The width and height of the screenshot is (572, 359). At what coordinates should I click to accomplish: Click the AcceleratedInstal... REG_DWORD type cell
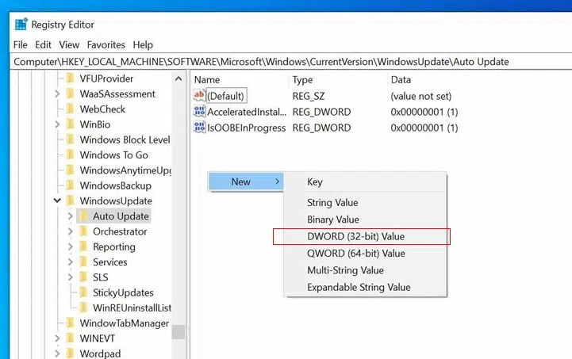[321, 112]
